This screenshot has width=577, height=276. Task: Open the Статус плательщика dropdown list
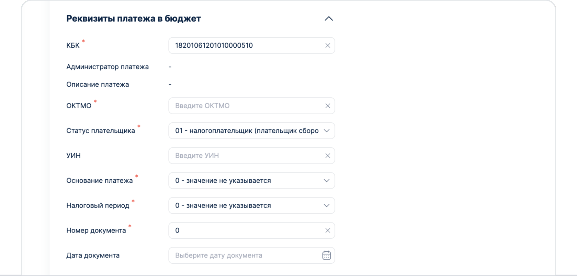247,131
